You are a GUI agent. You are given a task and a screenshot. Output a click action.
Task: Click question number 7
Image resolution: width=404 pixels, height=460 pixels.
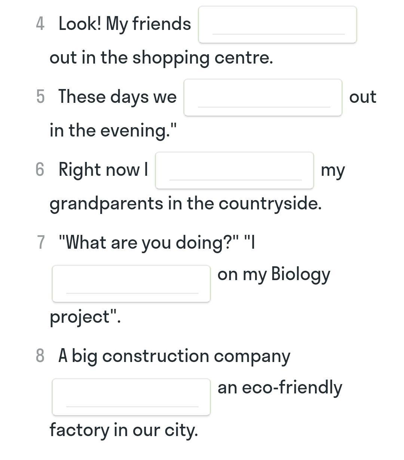point(40,242)
